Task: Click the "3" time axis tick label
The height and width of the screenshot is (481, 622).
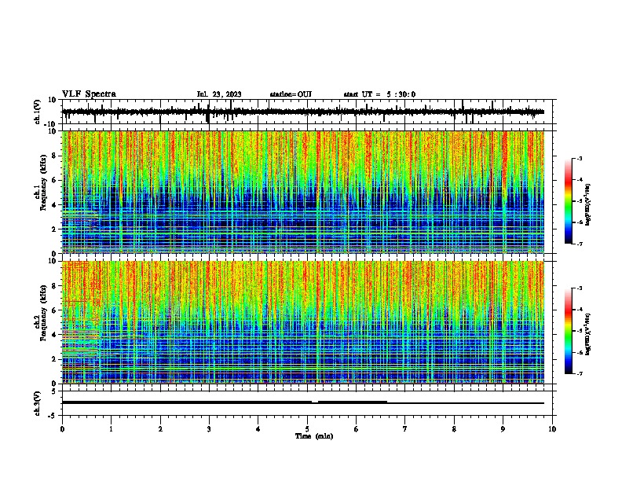Action: pyautogui.click(x=209, y=429)
